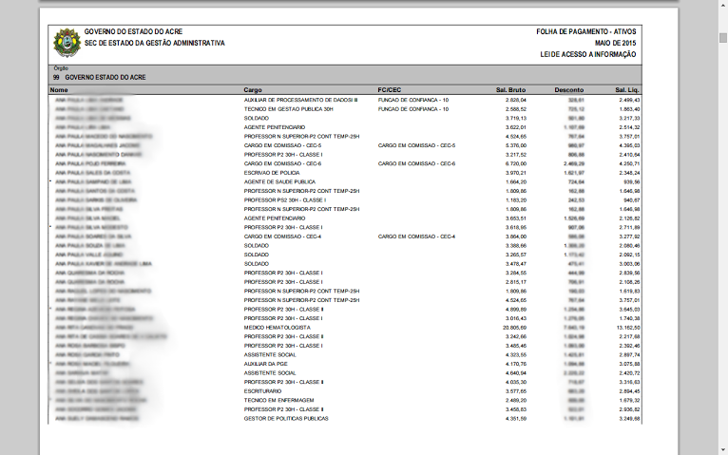Click the scrollbar up arrow

click(721, 5)
